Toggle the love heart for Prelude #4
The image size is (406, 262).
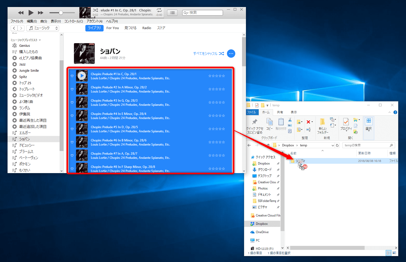tap(72, 116)
